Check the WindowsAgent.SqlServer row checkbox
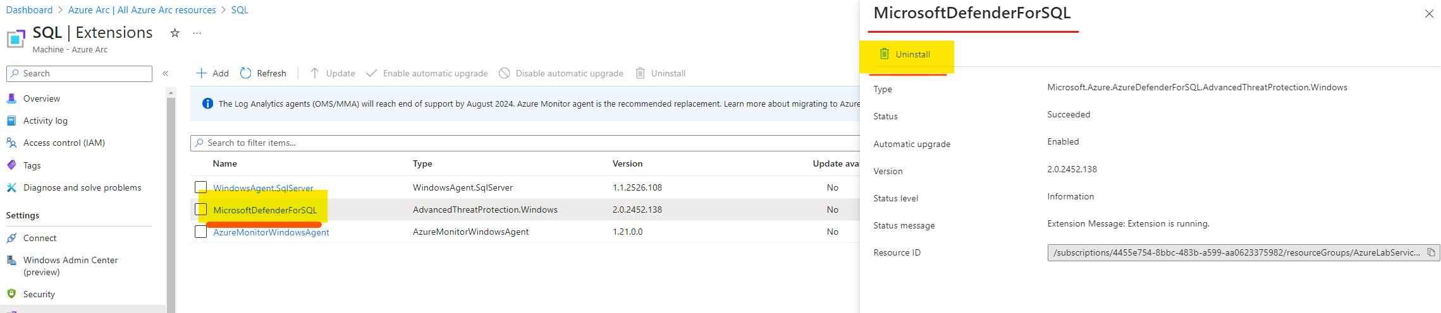1441x313 pixels. click(x=201, y=187)
